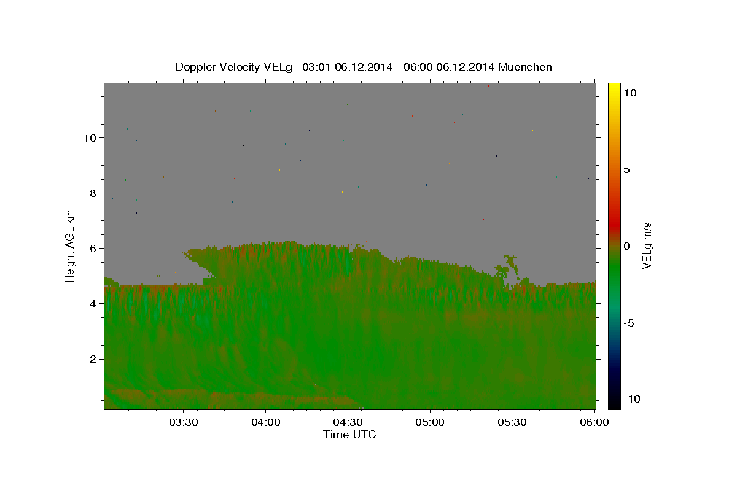
Task: Click the dark bottom of the colorbar
Action: [x=614, y=399]
